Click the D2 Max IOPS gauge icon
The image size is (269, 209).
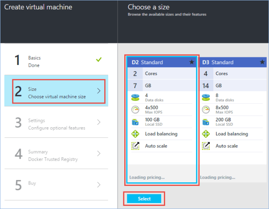pyautogui.click(x=135, y=110)
